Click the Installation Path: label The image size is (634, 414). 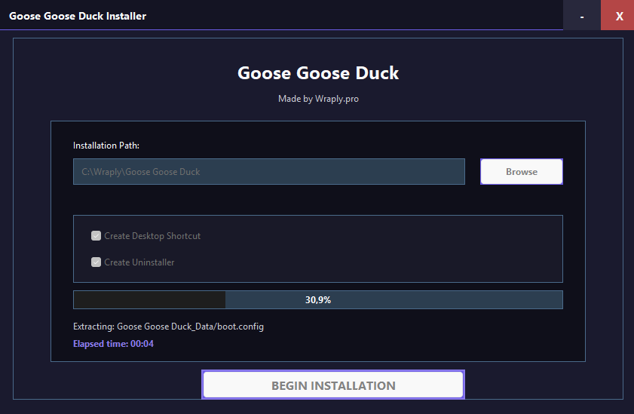pos(106,146)
